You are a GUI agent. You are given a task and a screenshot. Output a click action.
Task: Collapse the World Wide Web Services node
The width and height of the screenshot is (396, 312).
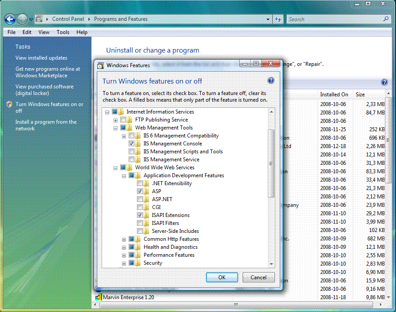point(115,168)
